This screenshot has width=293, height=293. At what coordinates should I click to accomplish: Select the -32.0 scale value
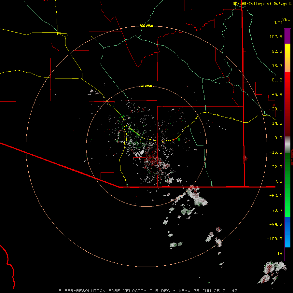(x=276, y=167)
